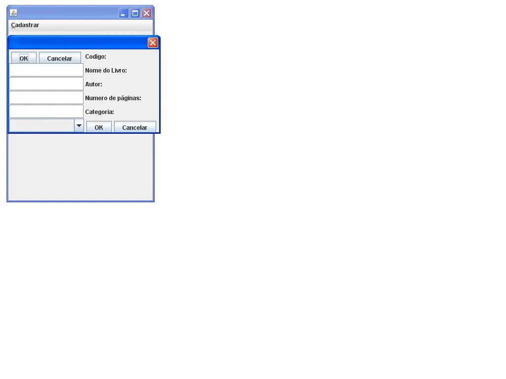506x379 pixels.
Task: Minimize the main Java window
Action: 123,13
